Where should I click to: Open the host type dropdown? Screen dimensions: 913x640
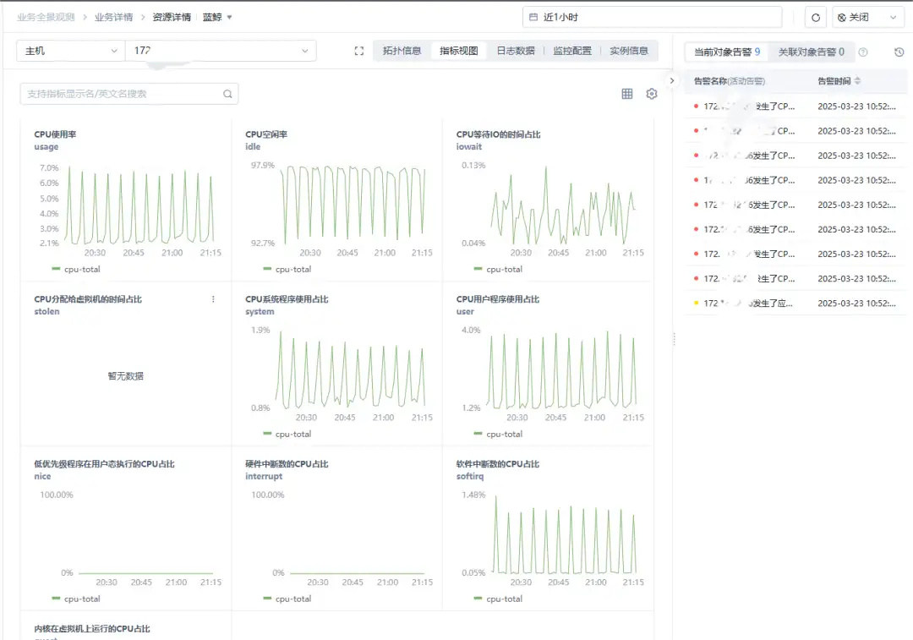pyautogui.click(x=70, y=51)
